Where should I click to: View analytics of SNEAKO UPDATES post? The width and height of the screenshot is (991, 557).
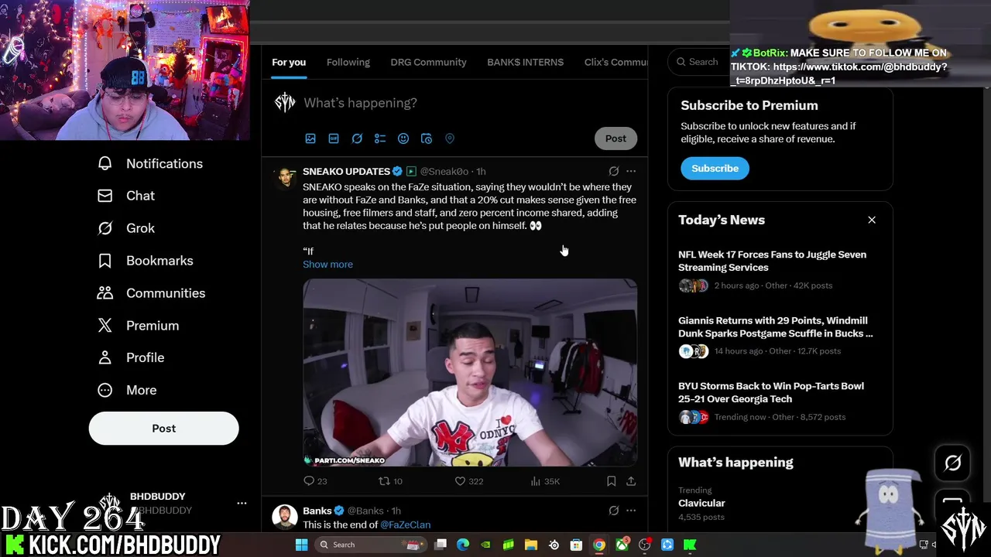545,481
